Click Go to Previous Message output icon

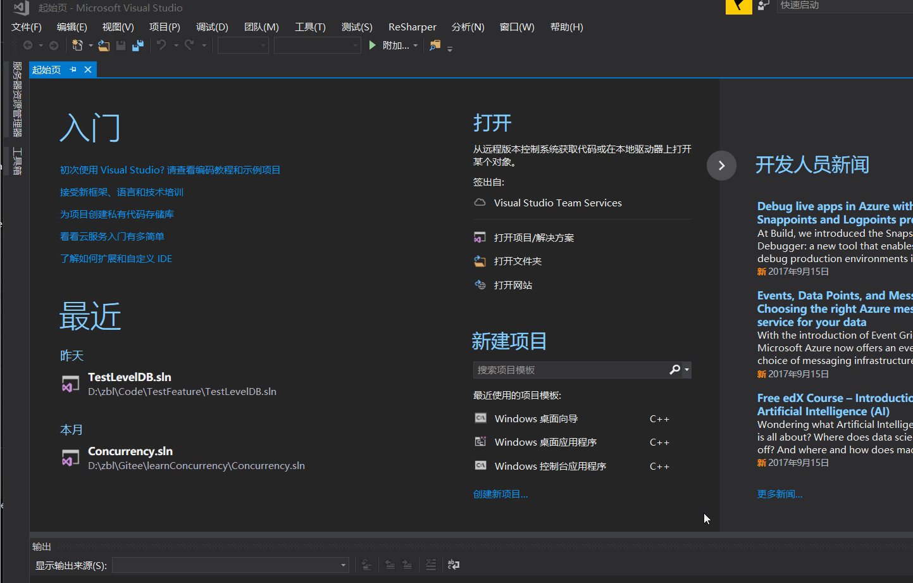pos(390,565)
